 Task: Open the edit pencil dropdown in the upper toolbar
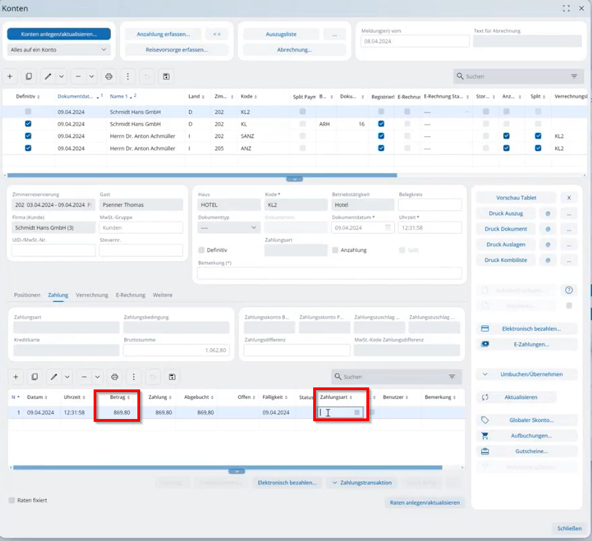point(61,77)
